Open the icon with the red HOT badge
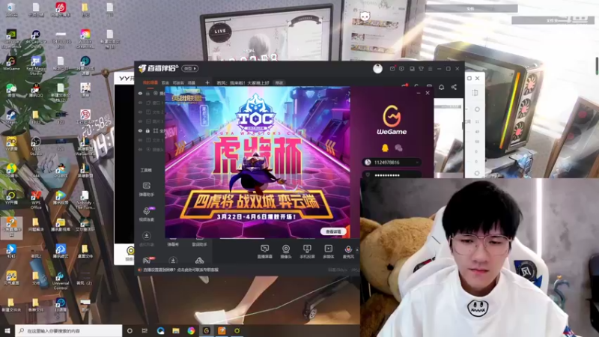599x337 pixels. [148, 260]
